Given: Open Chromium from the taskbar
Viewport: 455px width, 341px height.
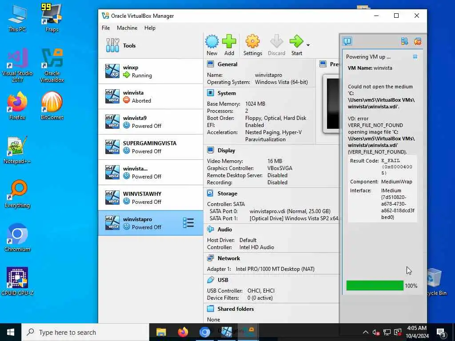Looking at the screenshot, I should click(x=204, y=332).
